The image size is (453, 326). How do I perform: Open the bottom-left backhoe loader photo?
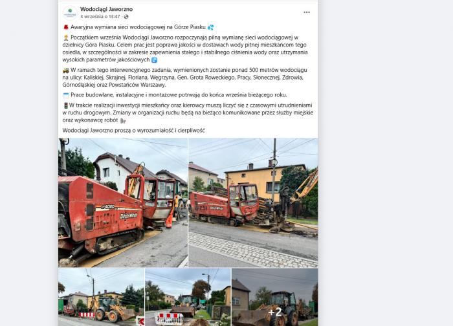(101, 297)
